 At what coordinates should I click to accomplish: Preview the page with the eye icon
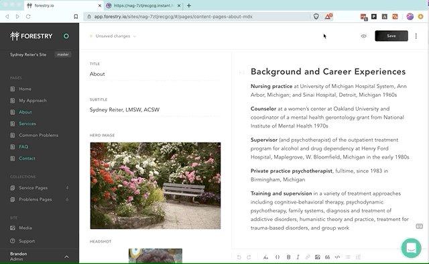[x=363, y=36]
